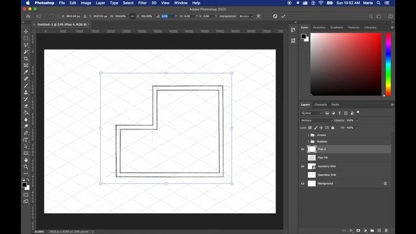This screenshot has height=234, width=416.
Task: Delete layer with the trash icon
Action: point(386,231)
